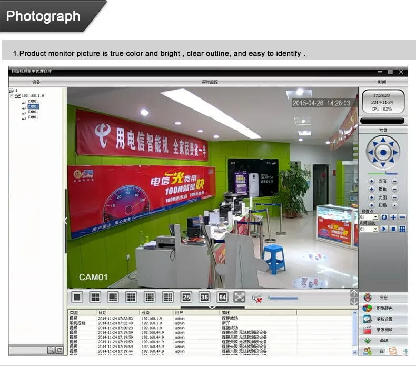The image size is (416, 366).
Task: Select log row dated 2014-11-24 17:22:48
Action: [210, 323]
